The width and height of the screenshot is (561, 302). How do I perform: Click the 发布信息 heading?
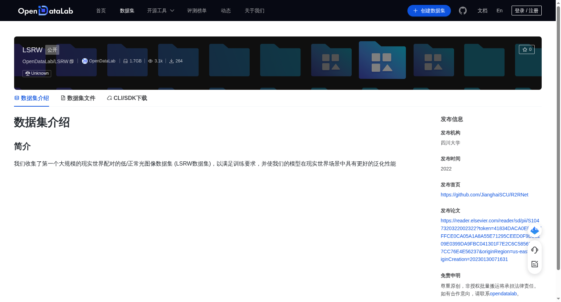452,119
